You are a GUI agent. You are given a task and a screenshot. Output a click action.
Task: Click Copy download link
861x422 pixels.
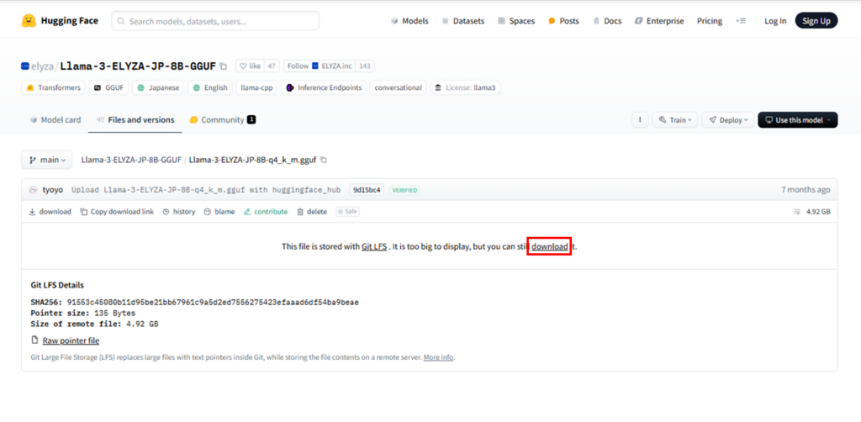(x=117, y=212)
